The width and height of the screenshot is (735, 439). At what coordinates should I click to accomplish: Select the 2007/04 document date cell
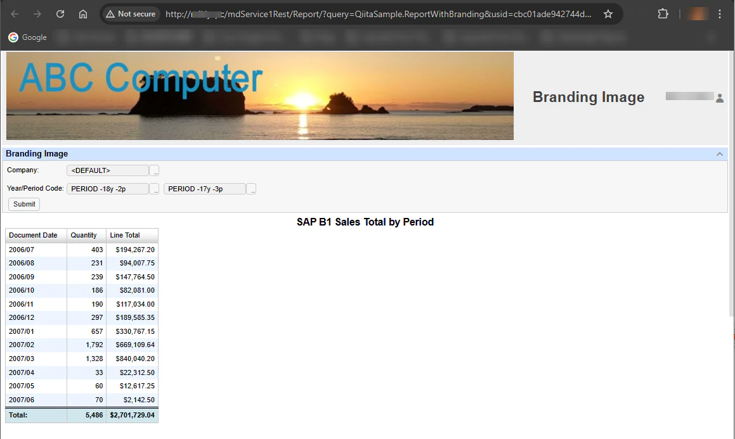pyautogui.click(x=36, y=372)
